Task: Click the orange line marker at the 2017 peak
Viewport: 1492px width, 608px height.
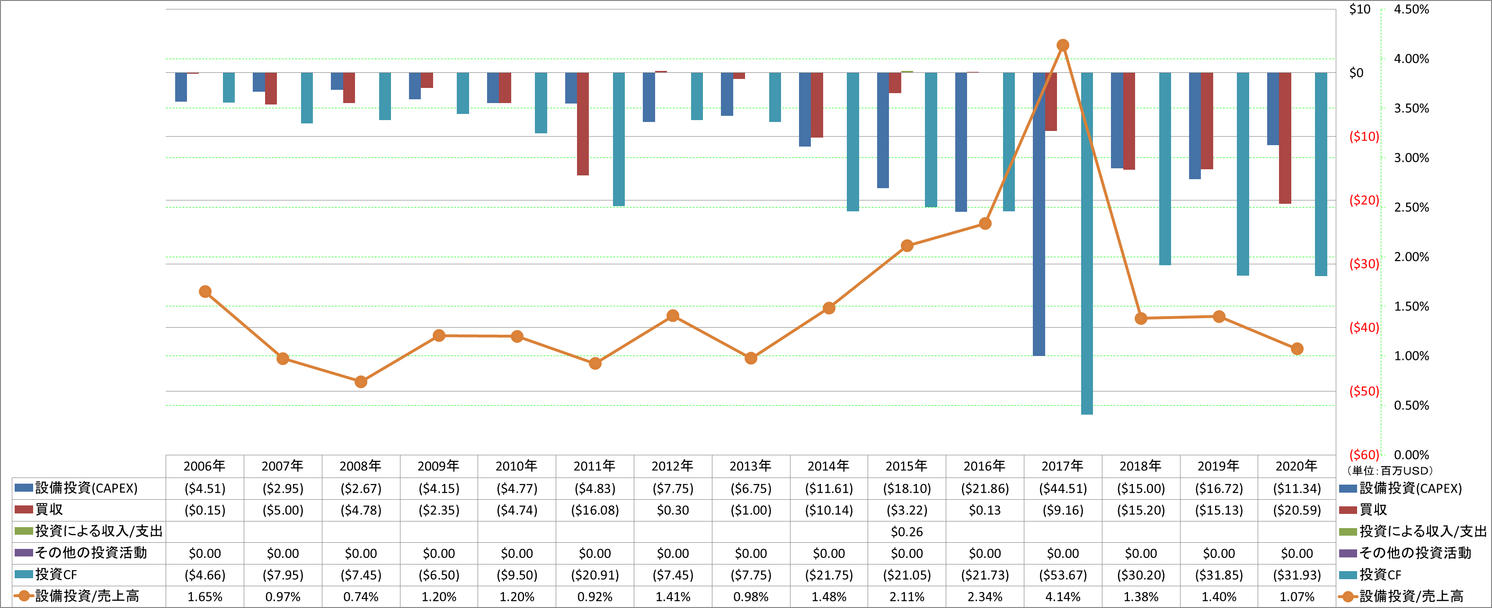Action: point(1063,45)
